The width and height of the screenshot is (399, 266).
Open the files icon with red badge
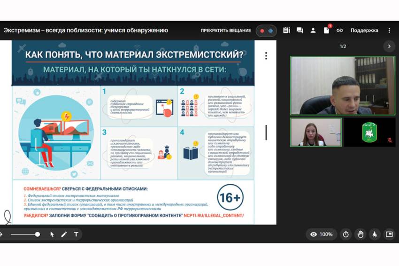[x=327, y=30]
